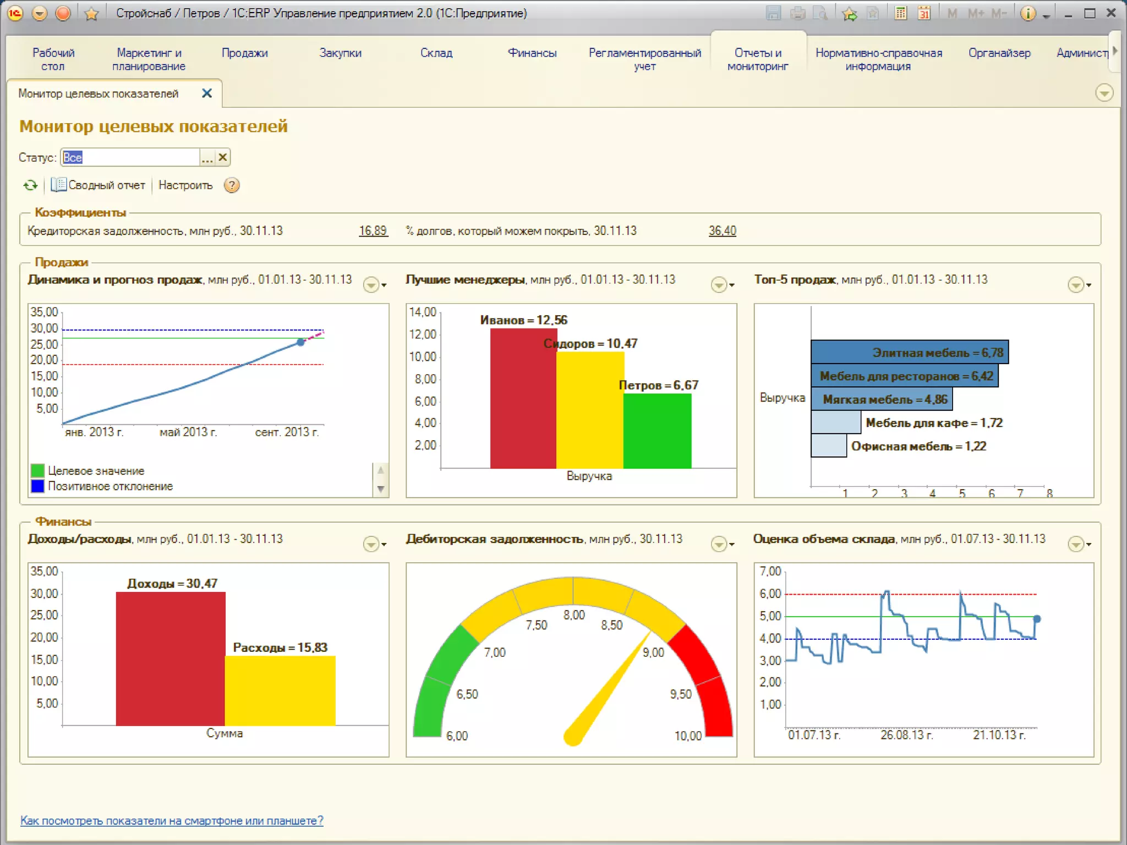
Task: Click the favorites star icon
Action: coord(91,13)
